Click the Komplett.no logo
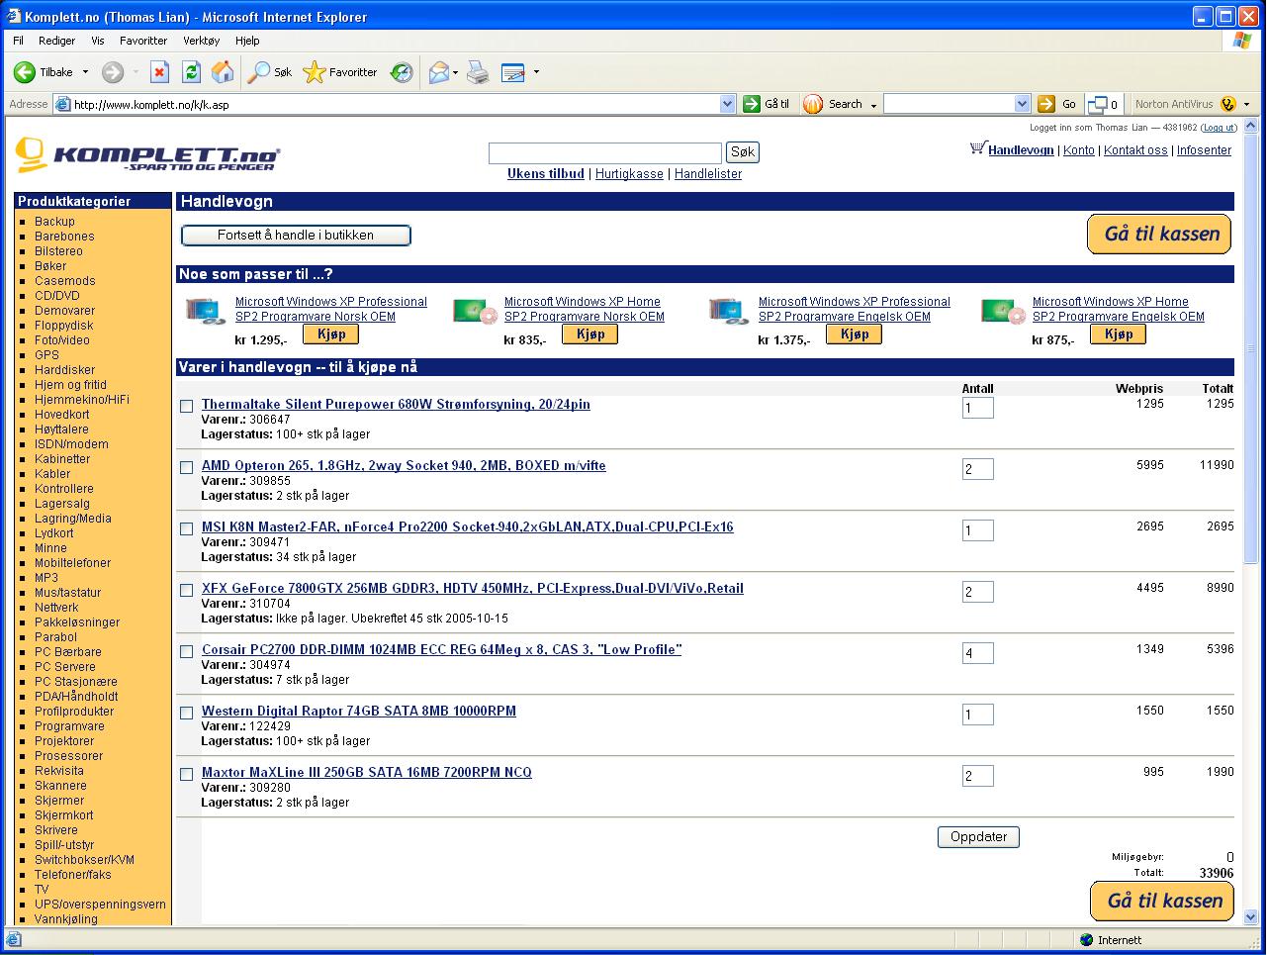The height and width of the screenshot is (955, 1268). [147, 155]
